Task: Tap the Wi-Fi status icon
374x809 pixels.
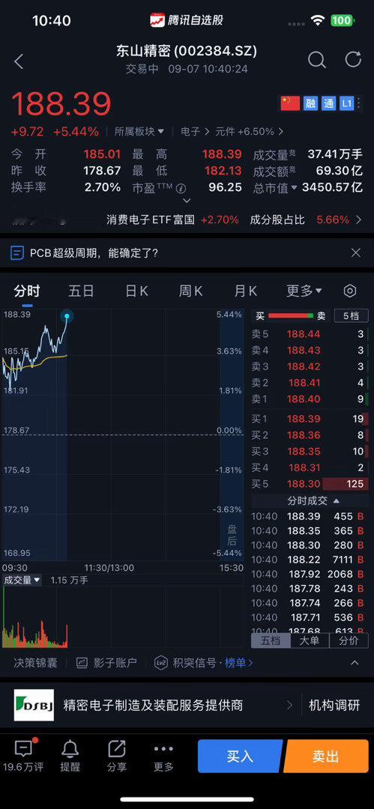Action: (318, 21)
